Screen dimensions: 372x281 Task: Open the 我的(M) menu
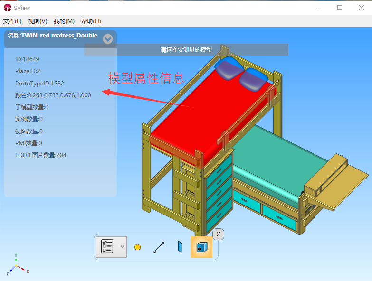[64, 21]
